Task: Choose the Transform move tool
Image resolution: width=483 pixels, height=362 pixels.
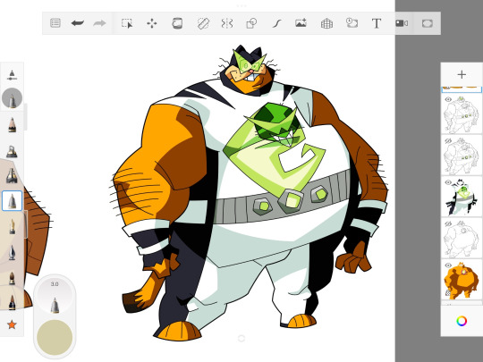Action: (152, 23)
